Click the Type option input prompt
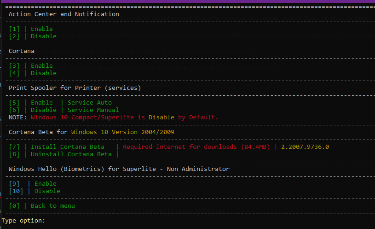375x229 pixels. coord(23,221)
